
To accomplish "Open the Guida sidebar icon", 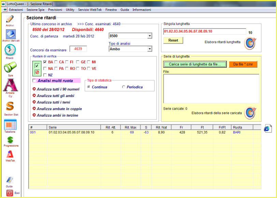I will (x=9, y=180).
